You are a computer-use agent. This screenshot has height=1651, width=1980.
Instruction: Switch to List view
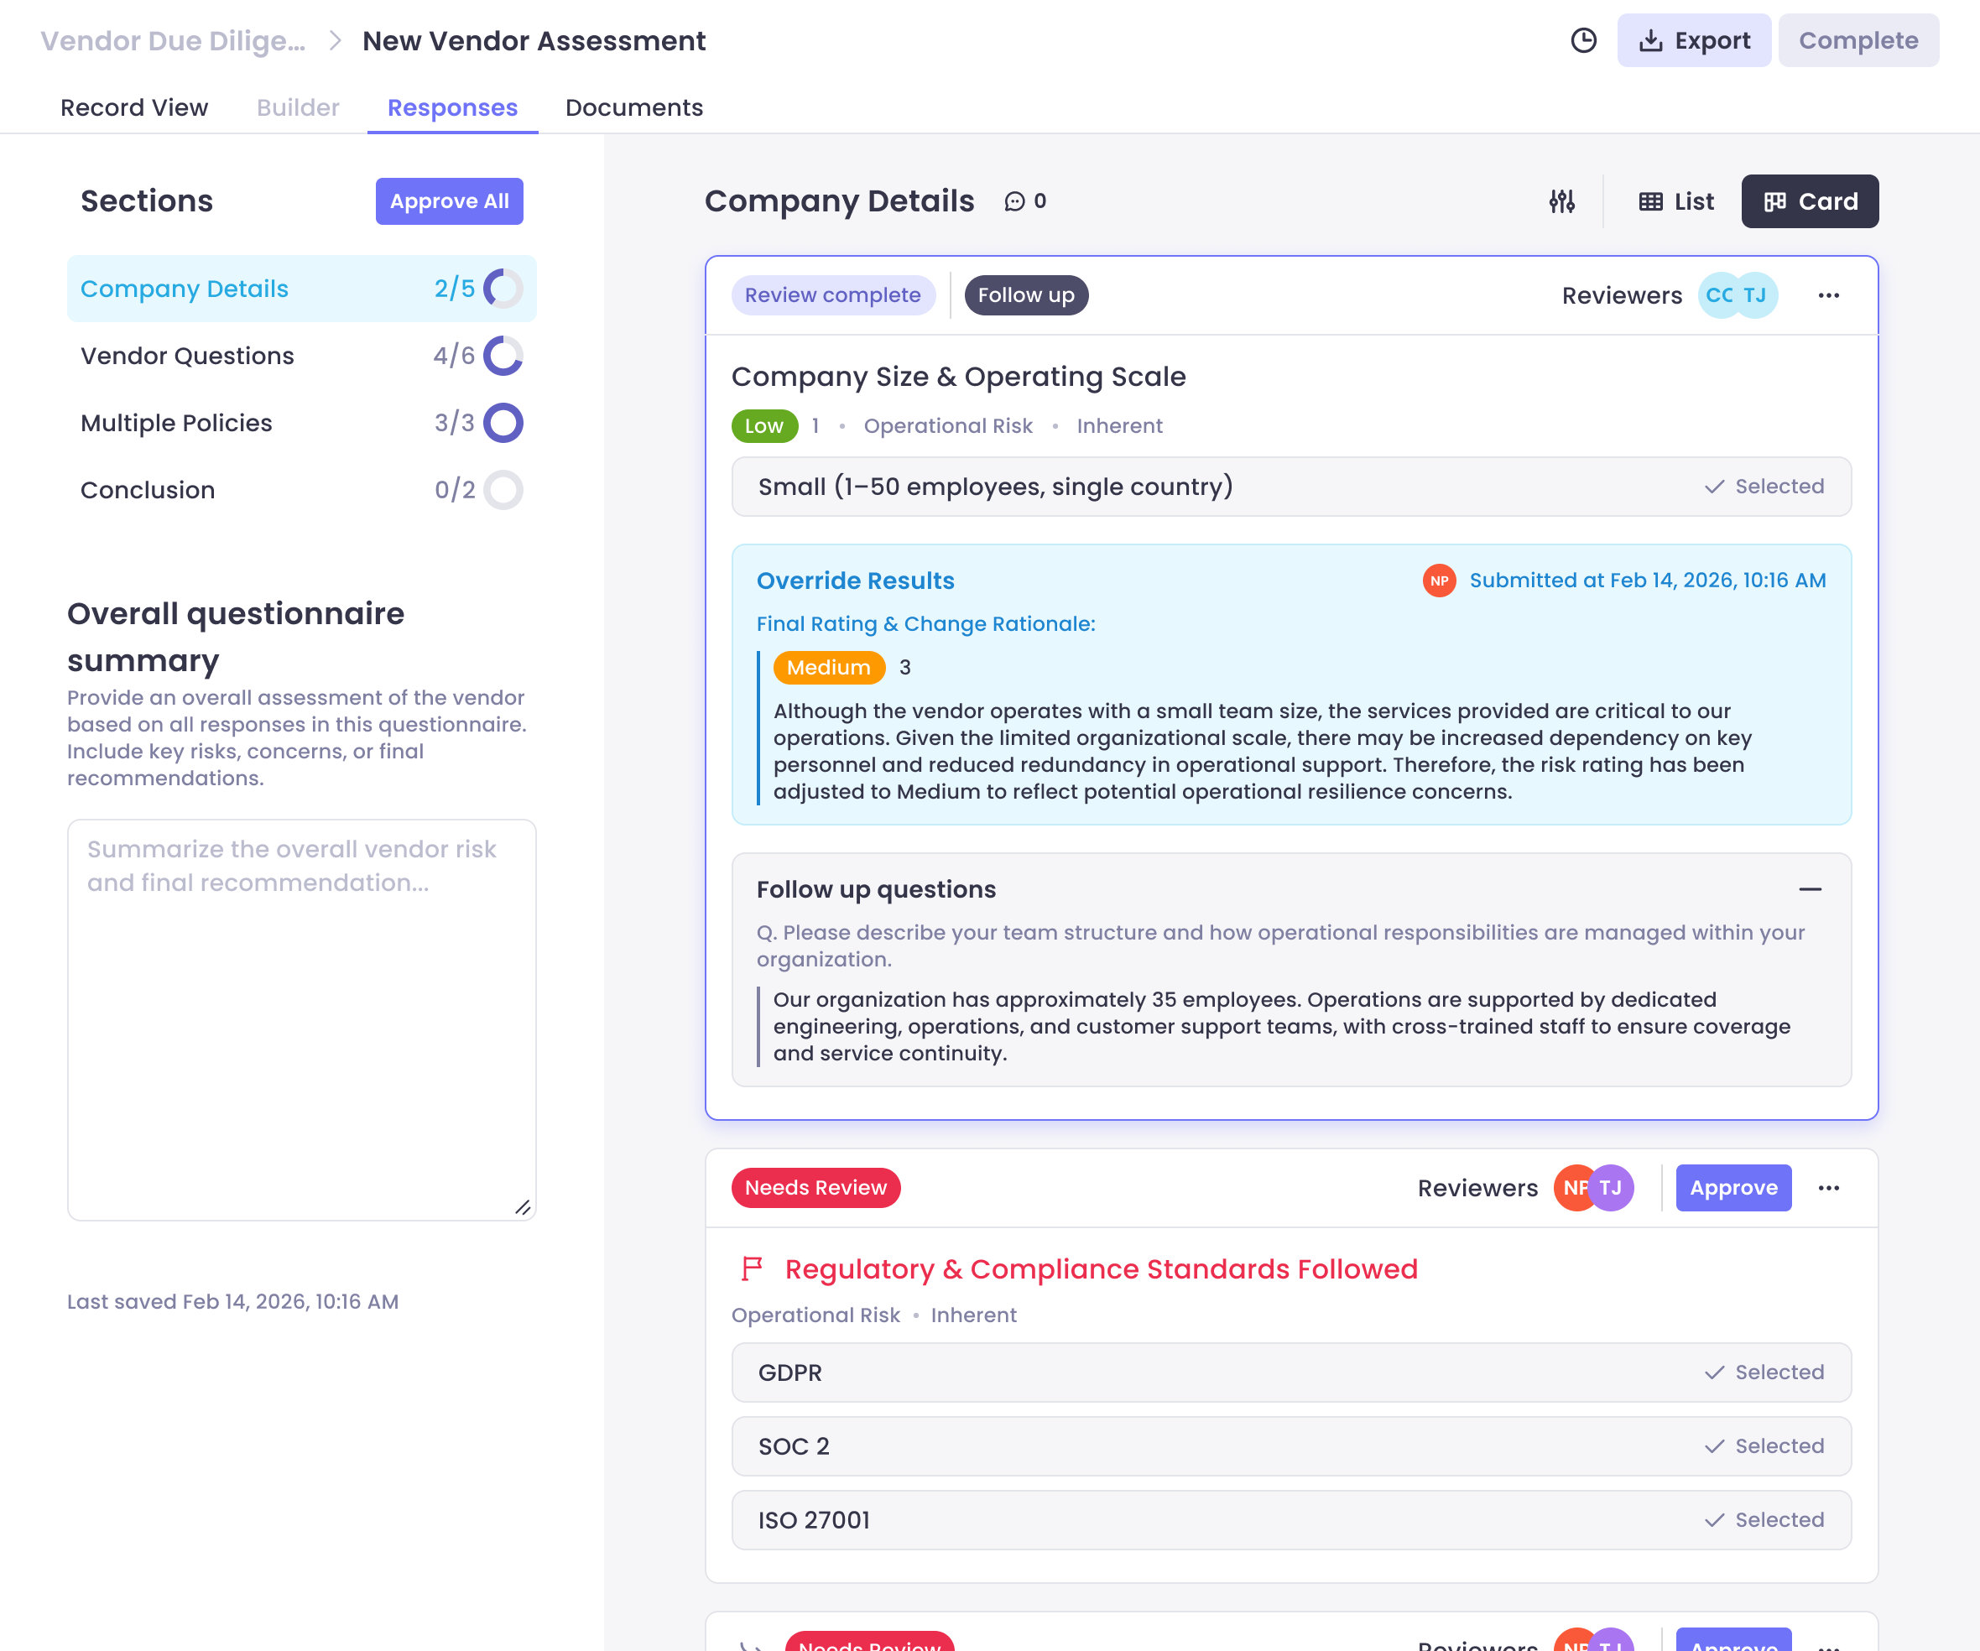(1676, 201)
